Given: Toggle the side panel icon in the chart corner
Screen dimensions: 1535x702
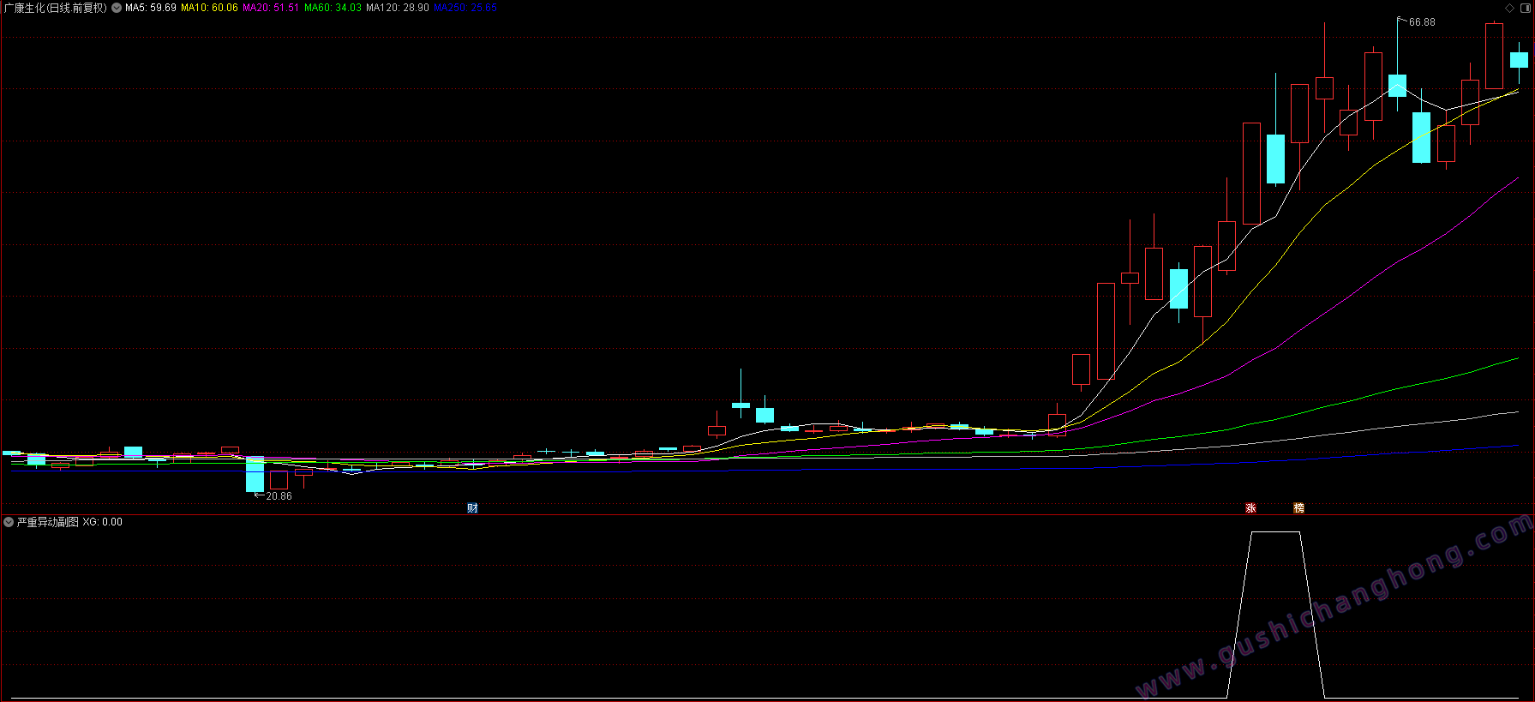Looking at the screenshot, I should pos(1526,8).
